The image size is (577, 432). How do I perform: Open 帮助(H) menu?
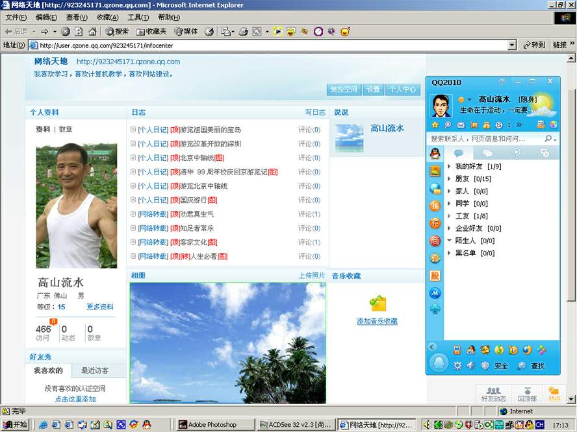click(169, 18)
